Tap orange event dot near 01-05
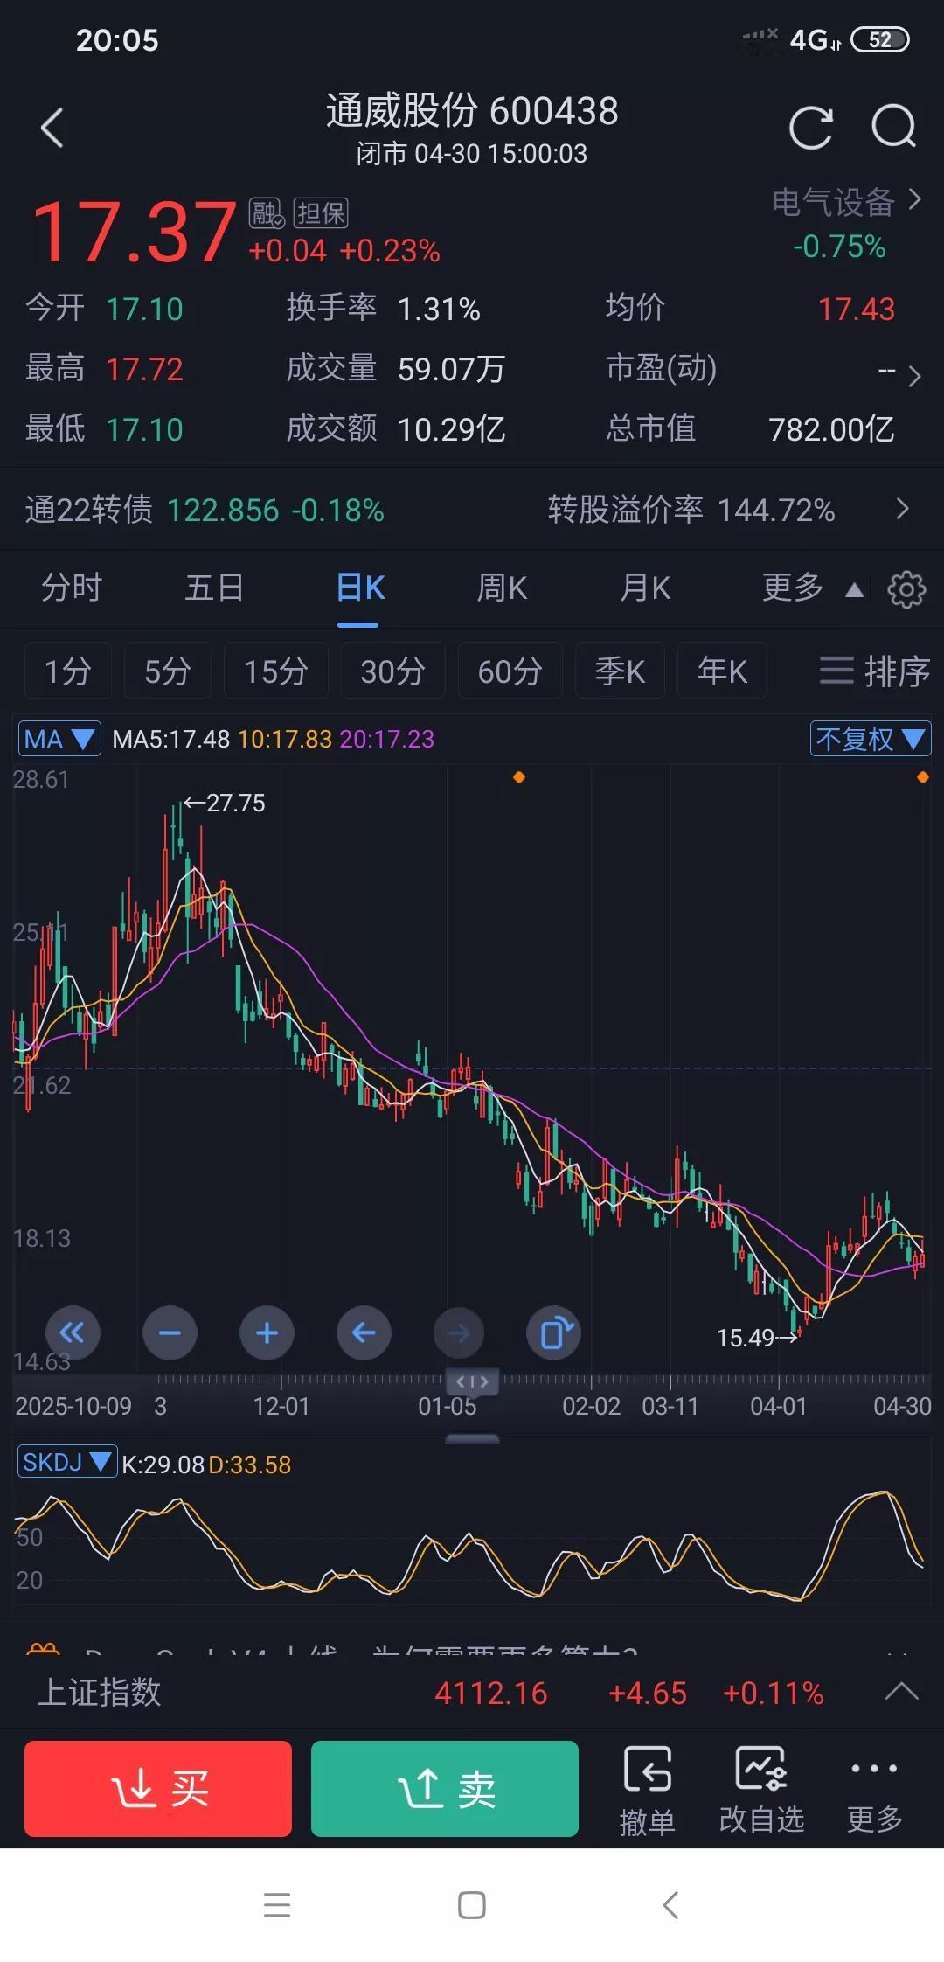This screenshot has width=944, height=1962. (x=519, y=777)
